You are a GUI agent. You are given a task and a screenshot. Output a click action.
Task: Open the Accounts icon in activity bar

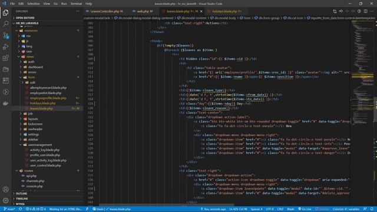pyautogui.click(x=5, y=189)
